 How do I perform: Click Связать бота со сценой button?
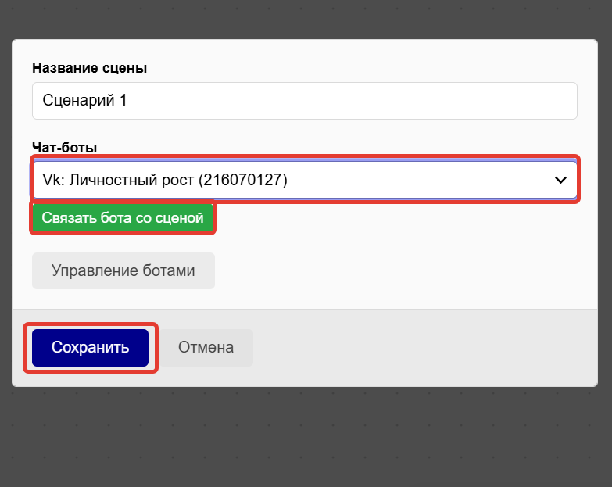123,218
